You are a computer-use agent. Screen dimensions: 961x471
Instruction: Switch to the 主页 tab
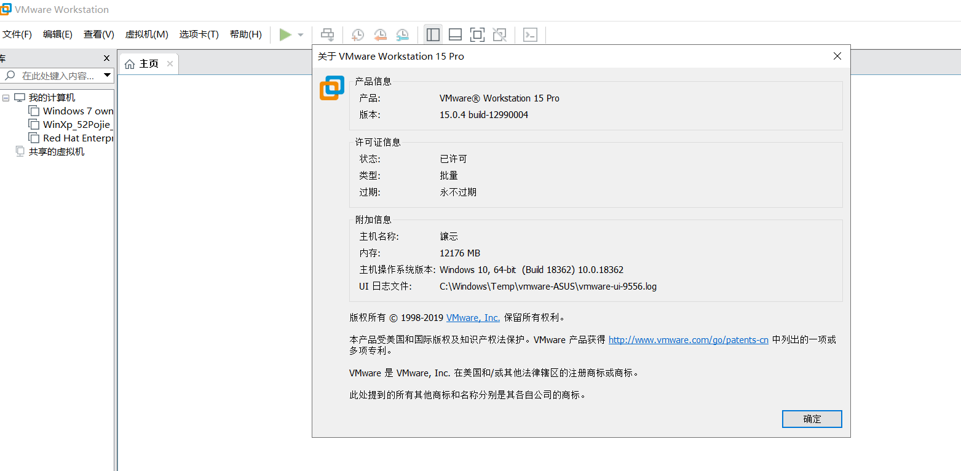coord(149,64)
